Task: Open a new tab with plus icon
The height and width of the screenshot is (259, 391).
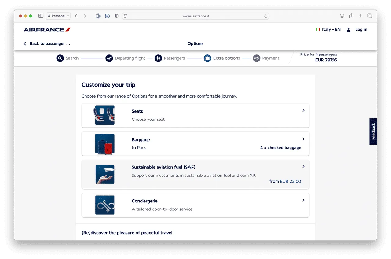Action: click(360, 16)
